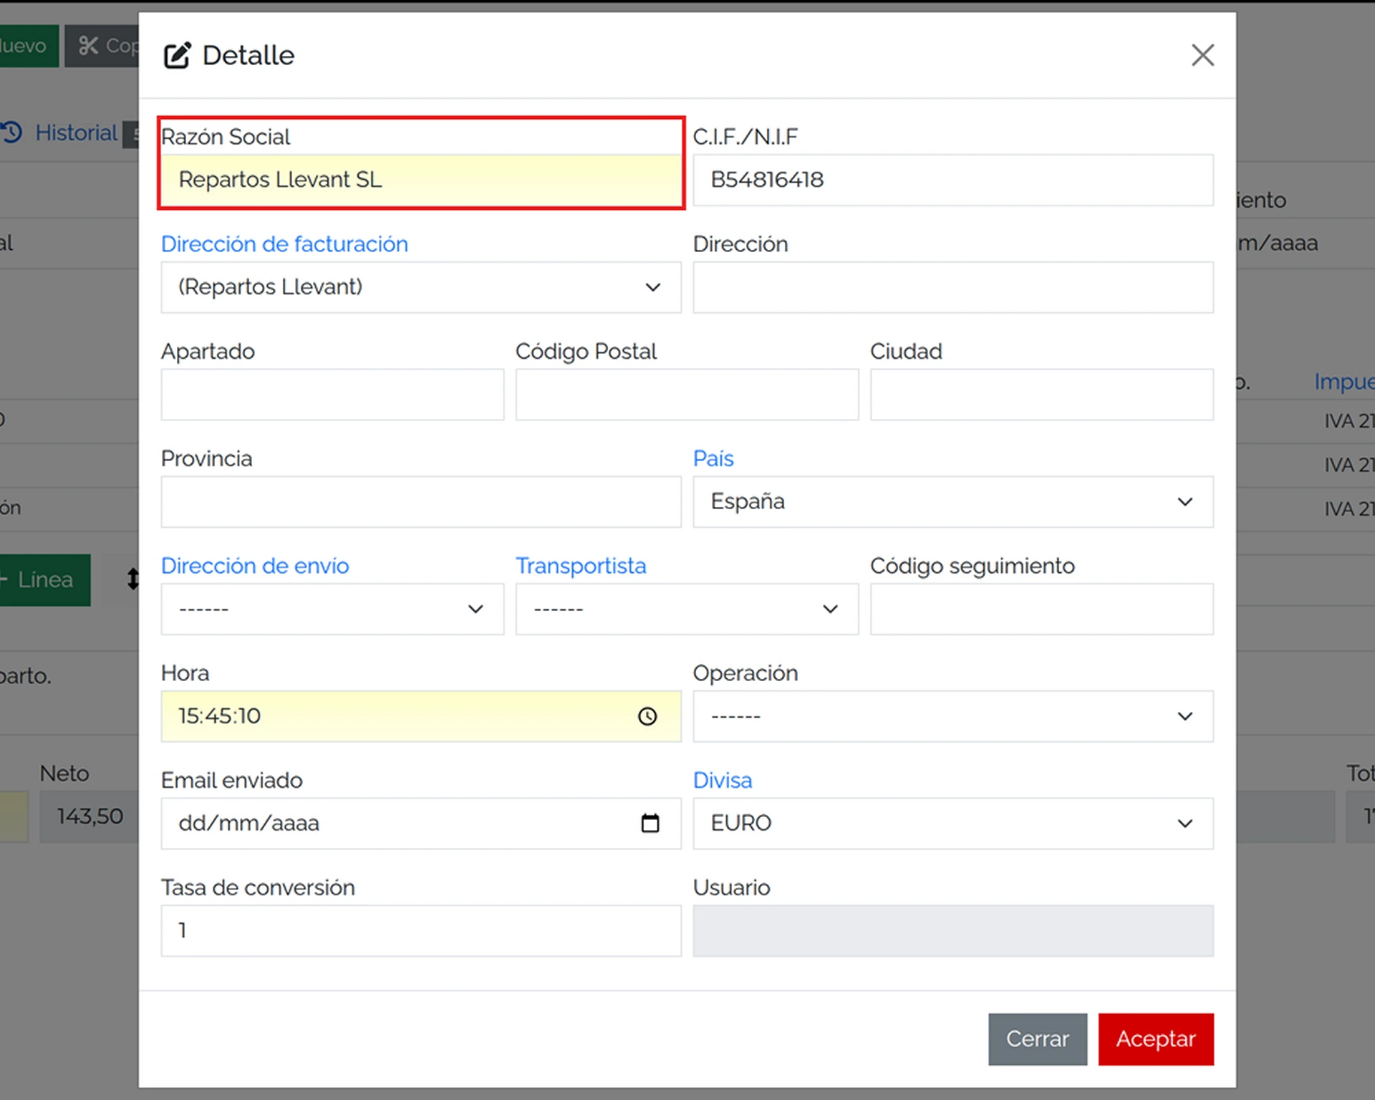The image size is (1375, 1100).
Task: Click the disabled Usuario field
Action: pyautogui.click(x=952, y=931)
